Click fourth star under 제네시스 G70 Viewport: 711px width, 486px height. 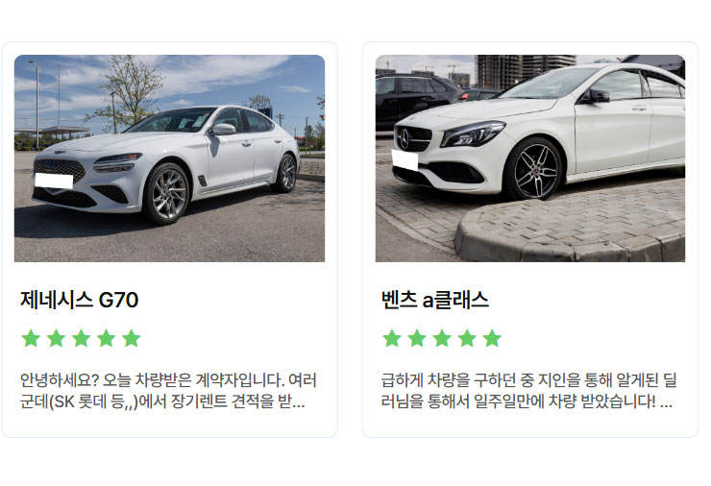pos(106,338)
